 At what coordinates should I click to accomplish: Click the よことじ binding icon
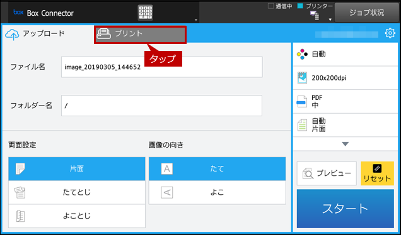(20, 216)
